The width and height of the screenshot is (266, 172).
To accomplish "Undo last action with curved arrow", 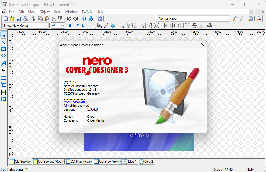I will (x=69, y=19).
